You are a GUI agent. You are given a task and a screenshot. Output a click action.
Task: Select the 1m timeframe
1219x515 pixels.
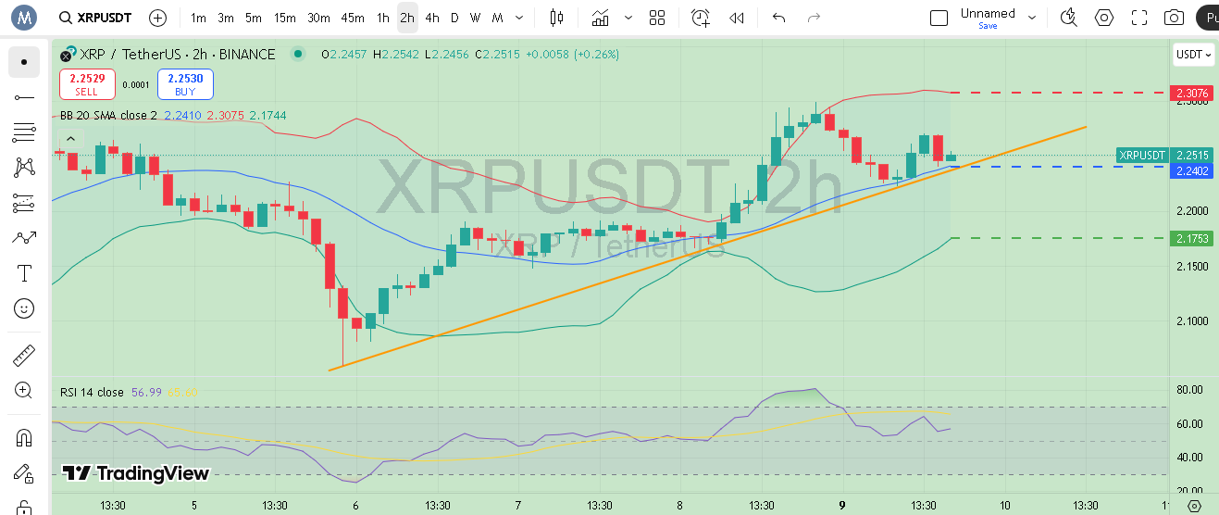pyautogui.click(x=198, y=18)
